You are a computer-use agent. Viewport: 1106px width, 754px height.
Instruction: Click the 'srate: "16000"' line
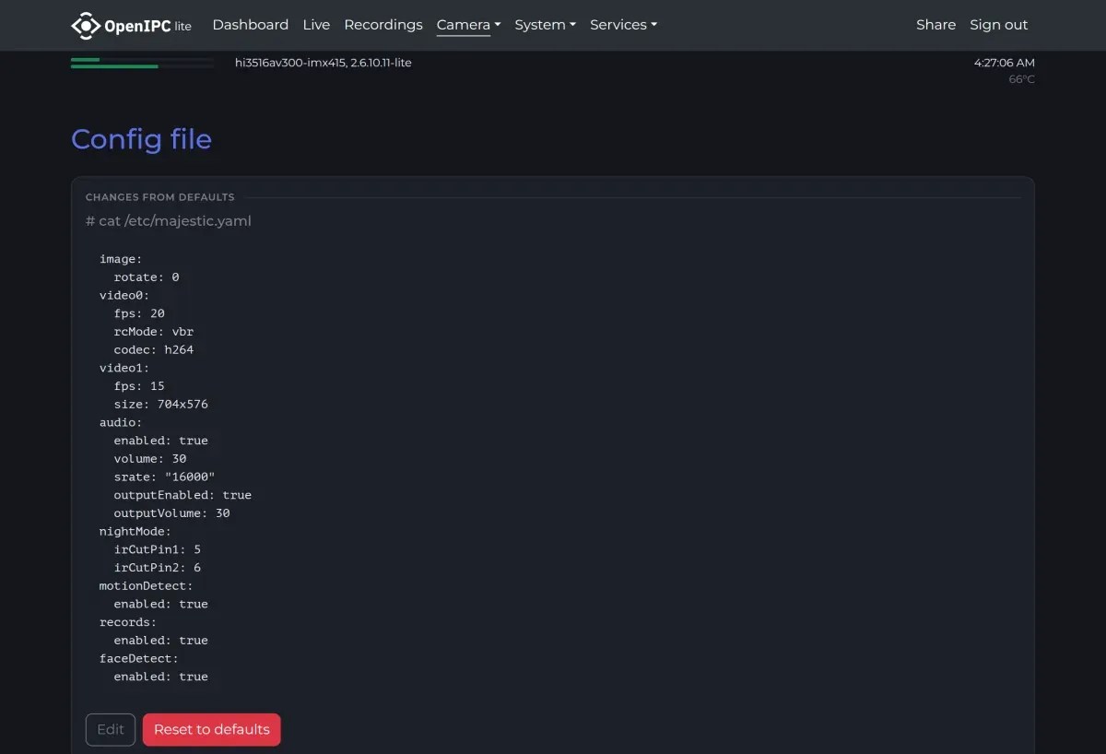[165, 477]
